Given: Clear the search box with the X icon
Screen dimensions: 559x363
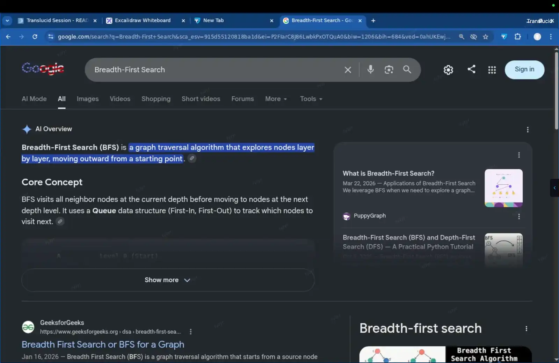Looking at the screenshot, I should 348,70.
